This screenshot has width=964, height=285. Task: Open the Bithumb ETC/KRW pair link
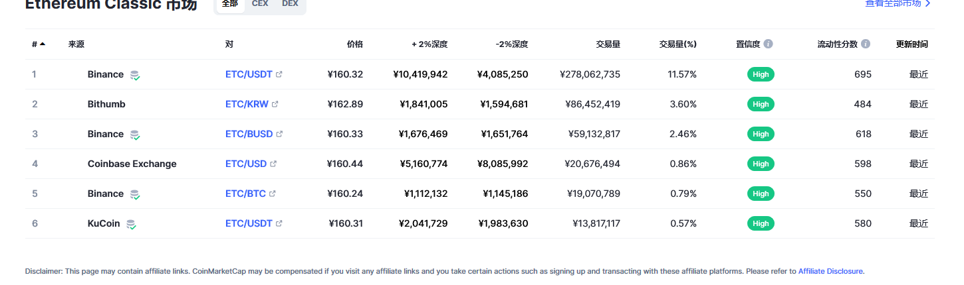click(245, 104)
